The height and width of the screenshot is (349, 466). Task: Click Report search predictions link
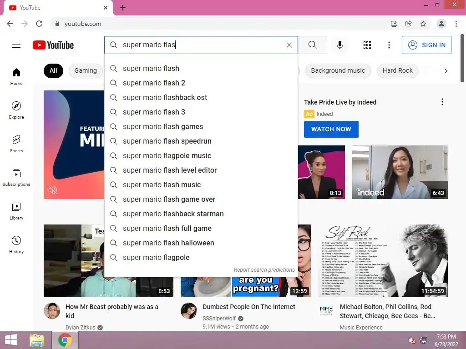(x=264, y=270)
